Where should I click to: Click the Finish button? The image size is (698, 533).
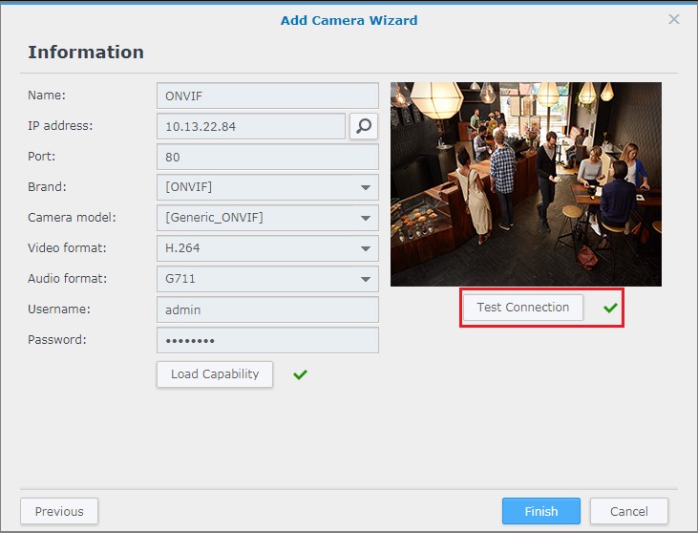(540, 511)
